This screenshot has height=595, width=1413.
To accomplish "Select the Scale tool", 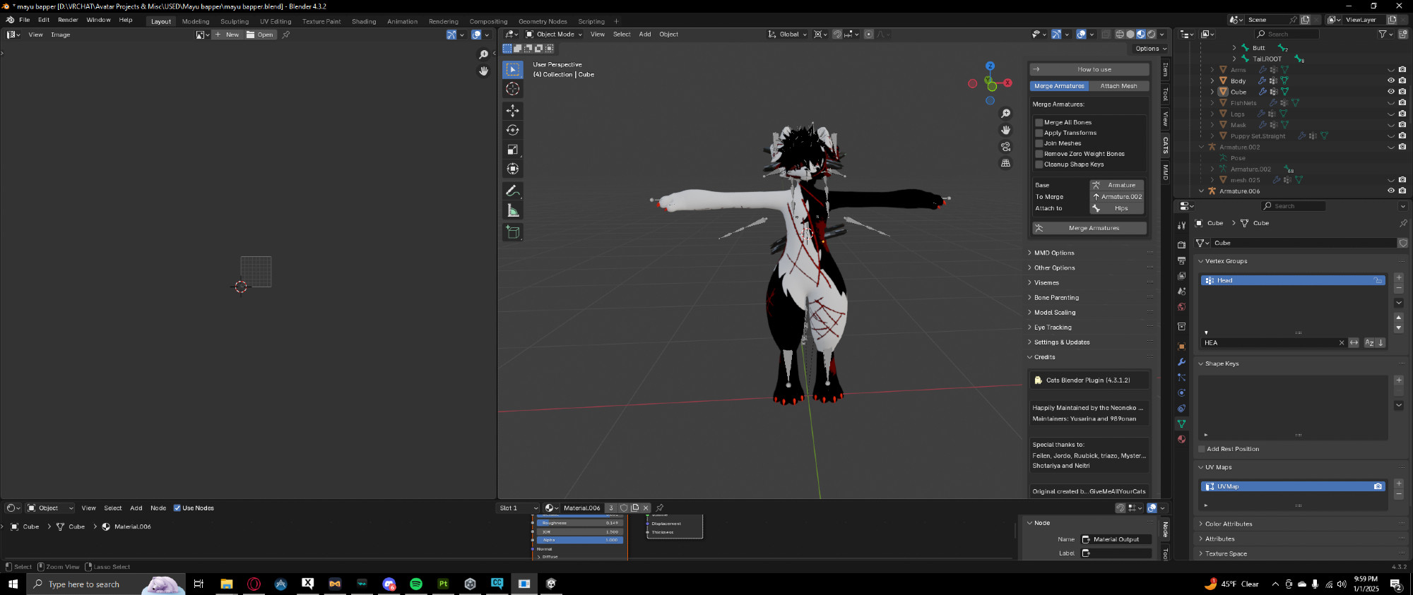I will click(513, 150).
